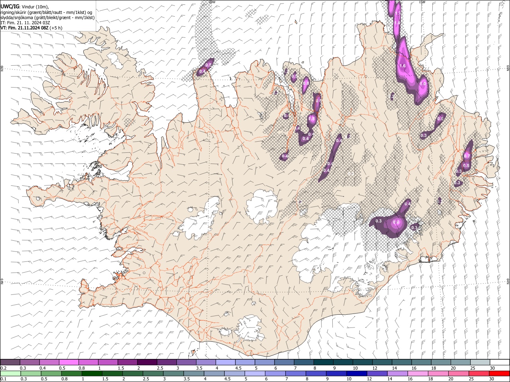Pick the bright red swatch above the 30 rain label
Image resolution: width=510 pixels, height=382 pixels.
(x=500, y=374)
